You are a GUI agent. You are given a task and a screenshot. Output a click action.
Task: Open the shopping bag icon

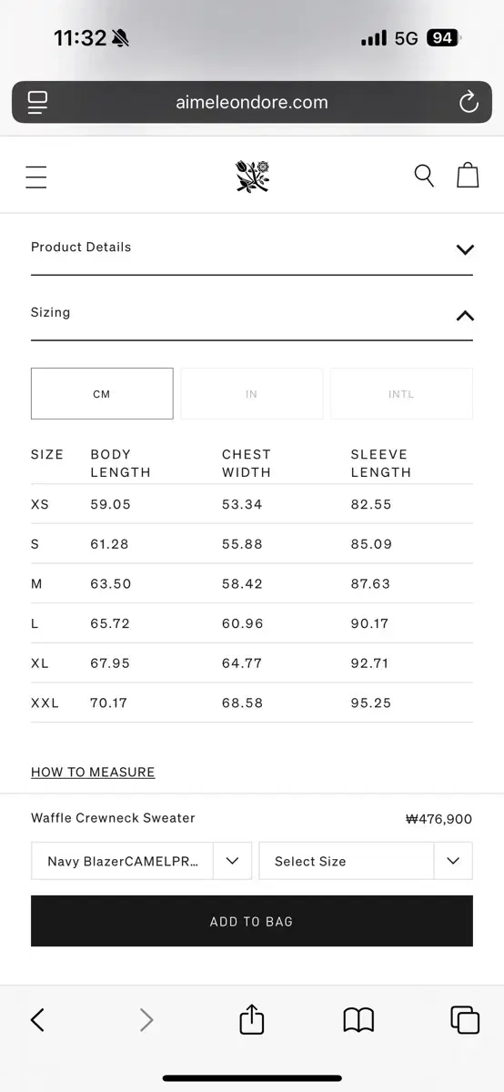pyautogui.click(x=468, y=175)
